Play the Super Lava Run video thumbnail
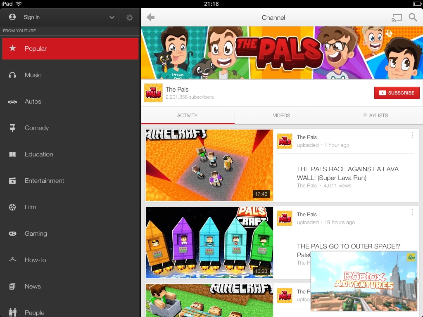 [209, 165]
